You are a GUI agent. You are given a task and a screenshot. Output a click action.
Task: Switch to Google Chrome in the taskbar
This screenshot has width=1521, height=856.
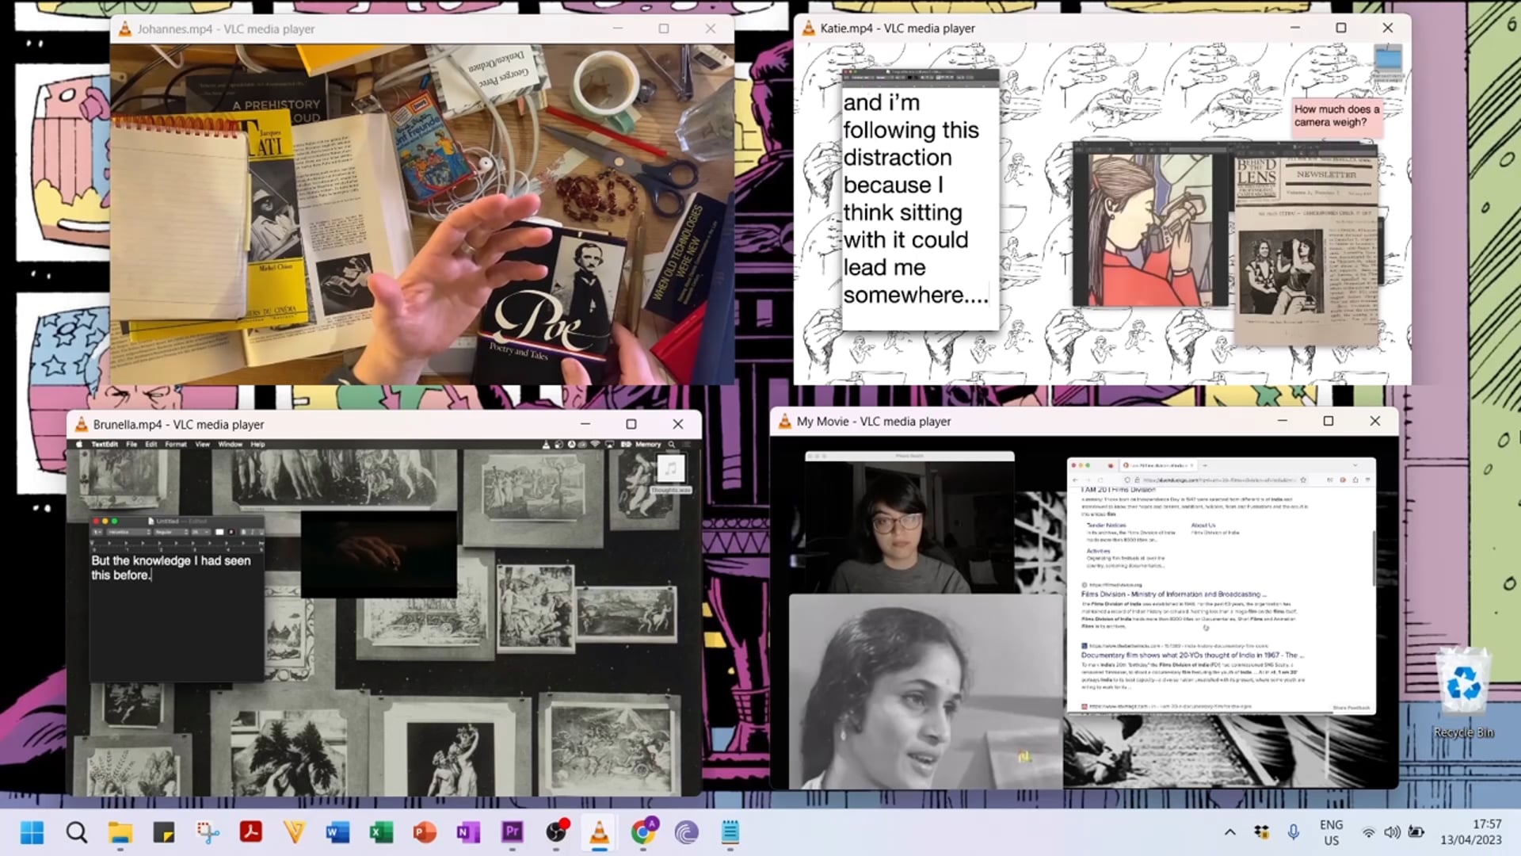(642, 832)
